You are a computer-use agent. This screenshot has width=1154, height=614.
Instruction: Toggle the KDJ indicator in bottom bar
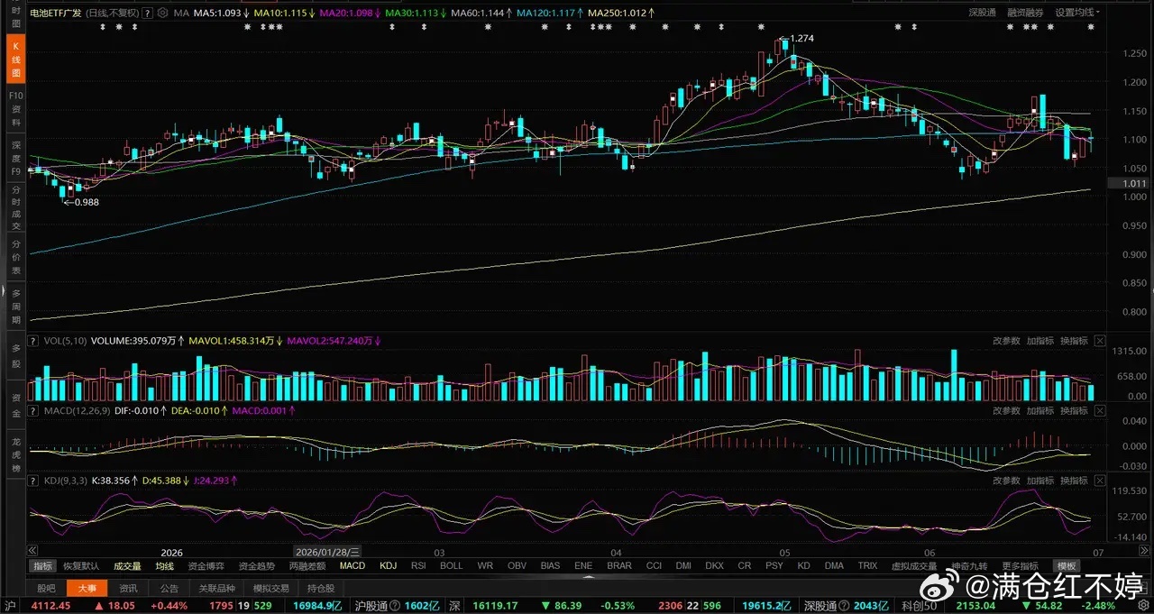[389, 566]
